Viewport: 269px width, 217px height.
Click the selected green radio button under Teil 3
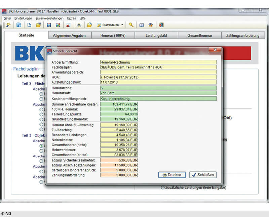tap(41, 146)
